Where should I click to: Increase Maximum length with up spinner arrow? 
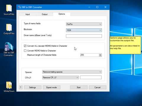[100, 54]
